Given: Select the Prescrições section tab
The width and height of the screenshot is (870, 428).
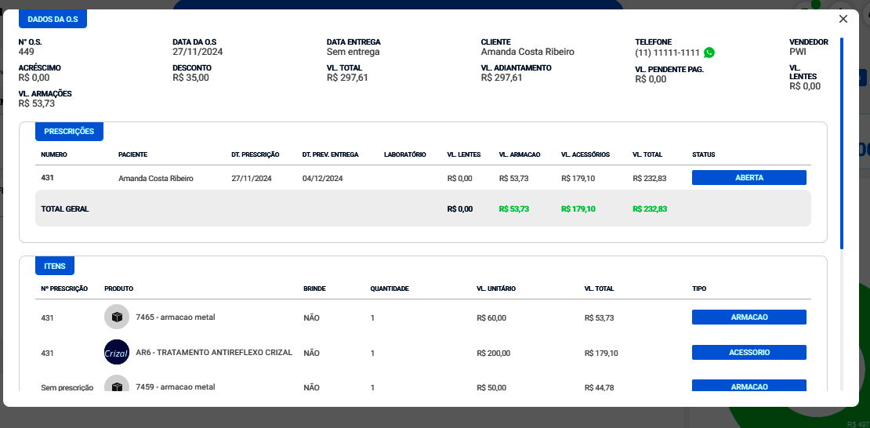Looking at the screenshot, I should point(69,132).
